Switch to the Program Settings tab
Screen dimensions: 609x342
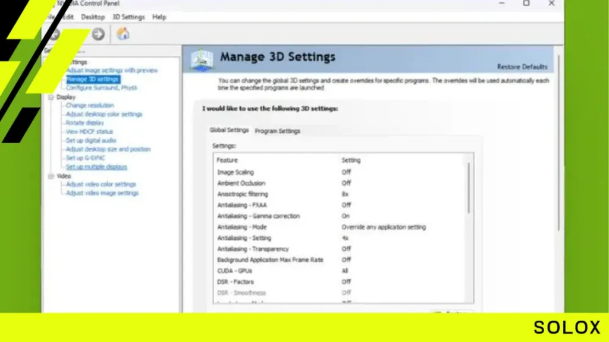tap(277, 131)
